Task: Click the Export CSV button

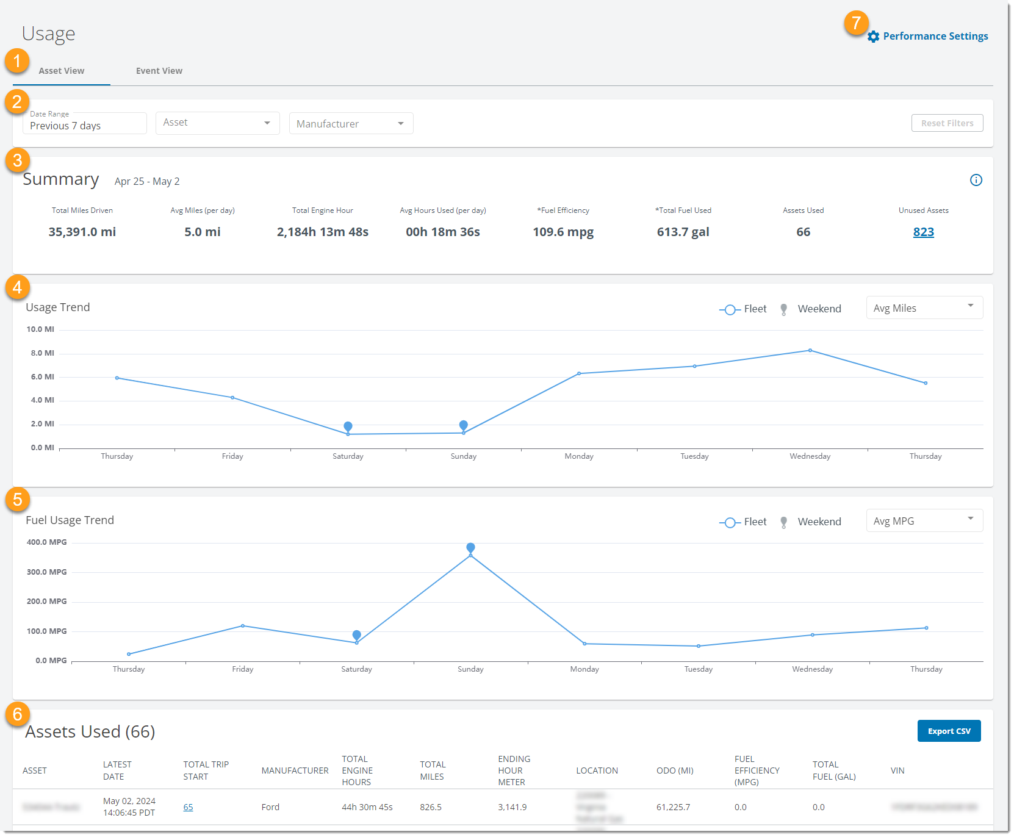Action: (949, 731)
